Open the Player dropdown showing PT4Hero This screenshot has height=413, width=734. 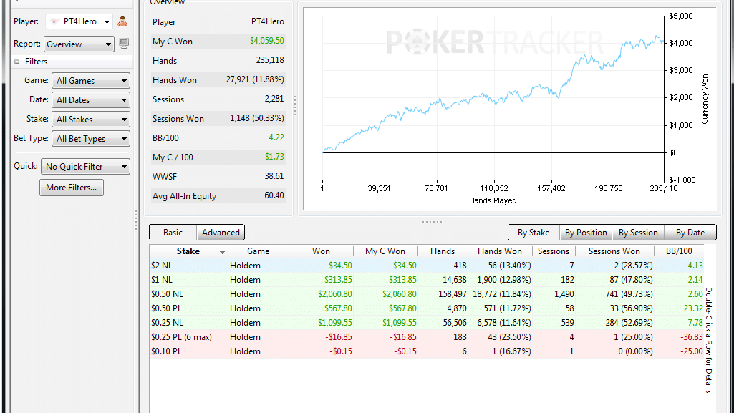79,21
